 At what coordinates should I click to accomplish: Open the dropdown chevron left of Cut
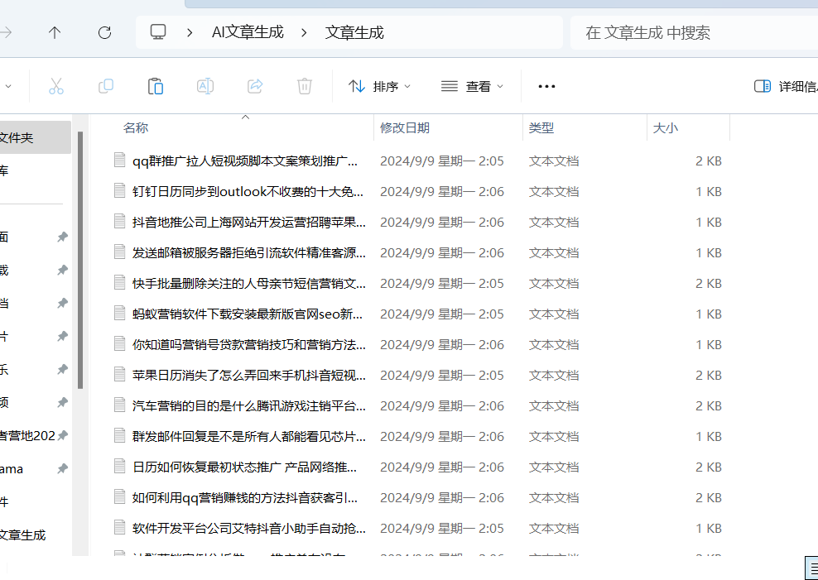(x=7, y=87)
